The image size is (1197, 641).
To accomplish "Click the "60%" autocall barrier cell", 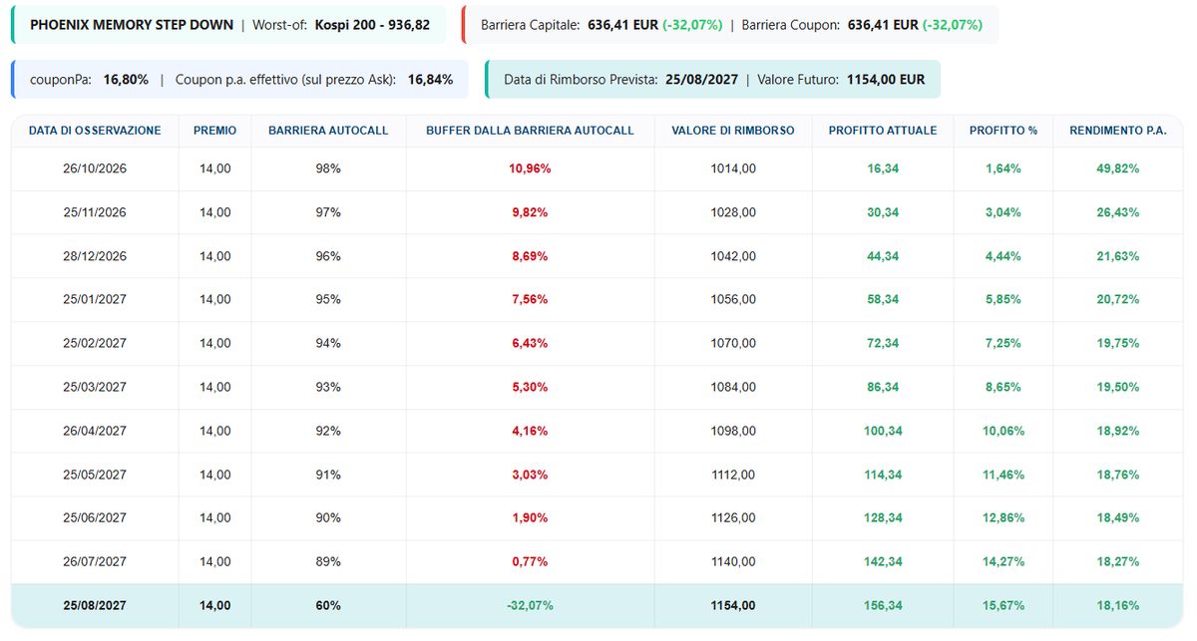I will 328,605.
